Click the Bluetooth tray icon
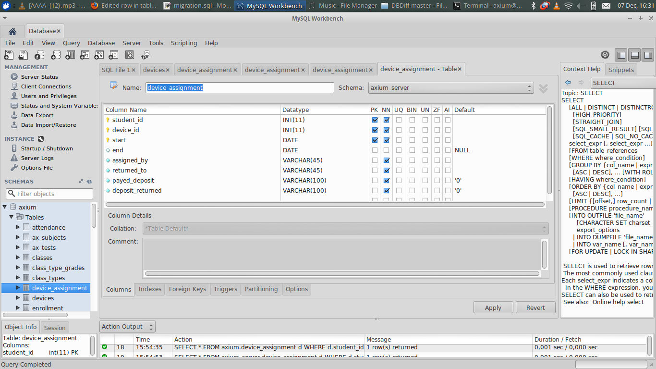656x369 pixels. tap(533, 6)
